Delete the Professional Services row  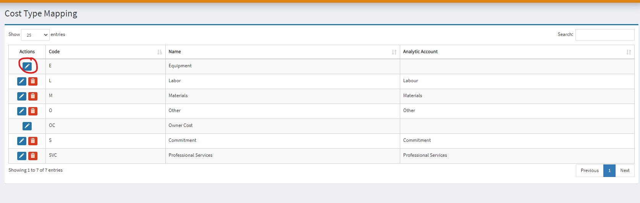(33, 156)
